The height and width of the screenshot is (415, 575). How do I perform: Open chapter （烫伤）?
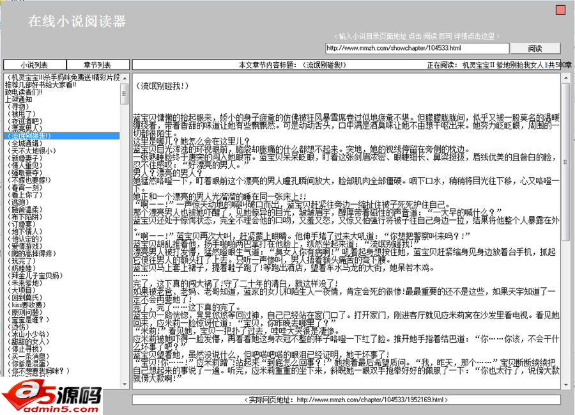tap(18, 327)
